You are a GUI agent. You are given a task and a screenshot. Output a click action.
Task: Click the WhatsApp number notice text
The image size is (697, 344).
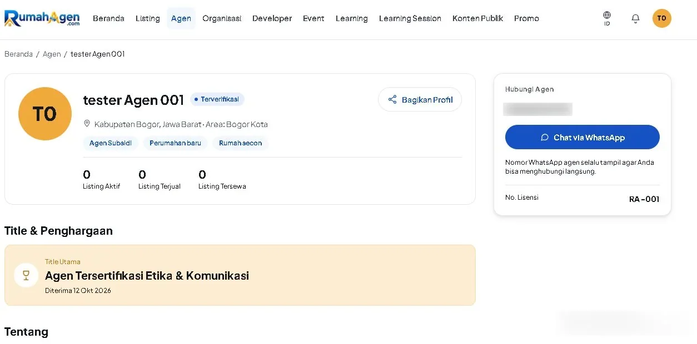pos(580,167)
